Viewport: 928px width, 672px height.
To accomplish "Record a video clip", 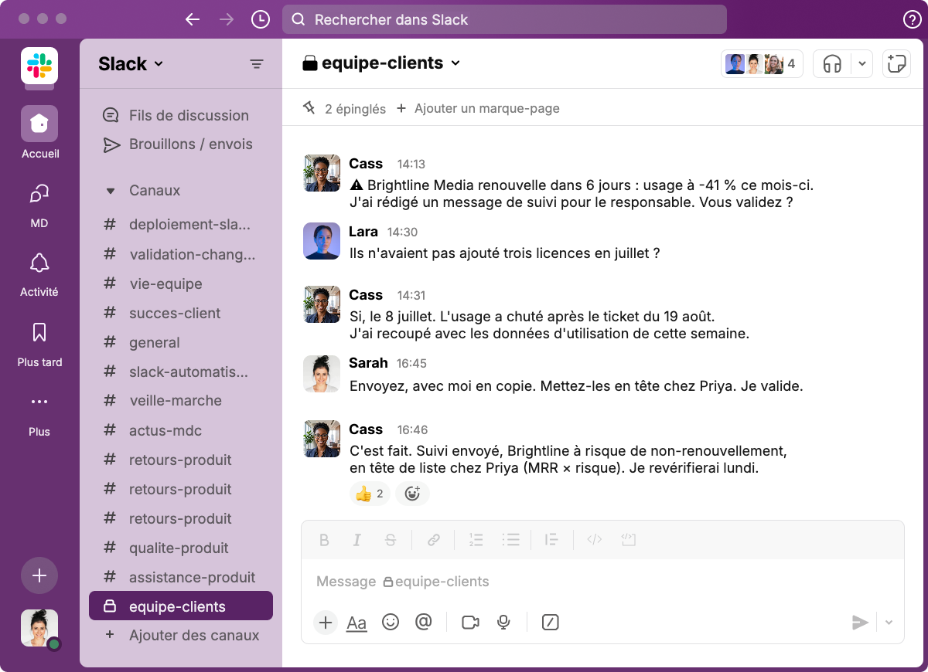I will (470, 623).
